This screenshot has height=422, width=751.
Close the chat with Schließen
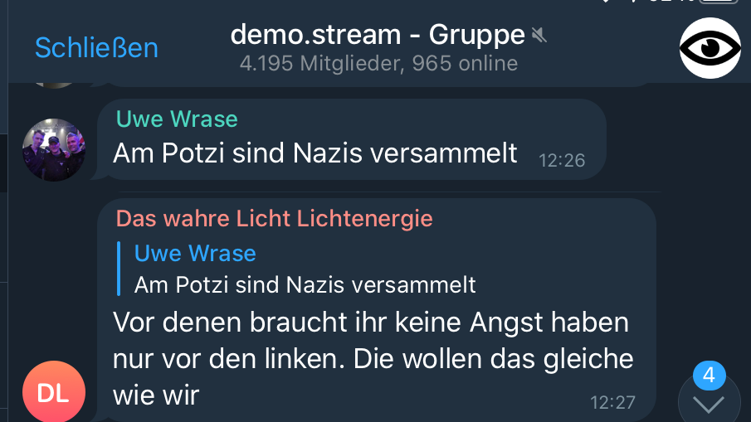pos(96,48)
